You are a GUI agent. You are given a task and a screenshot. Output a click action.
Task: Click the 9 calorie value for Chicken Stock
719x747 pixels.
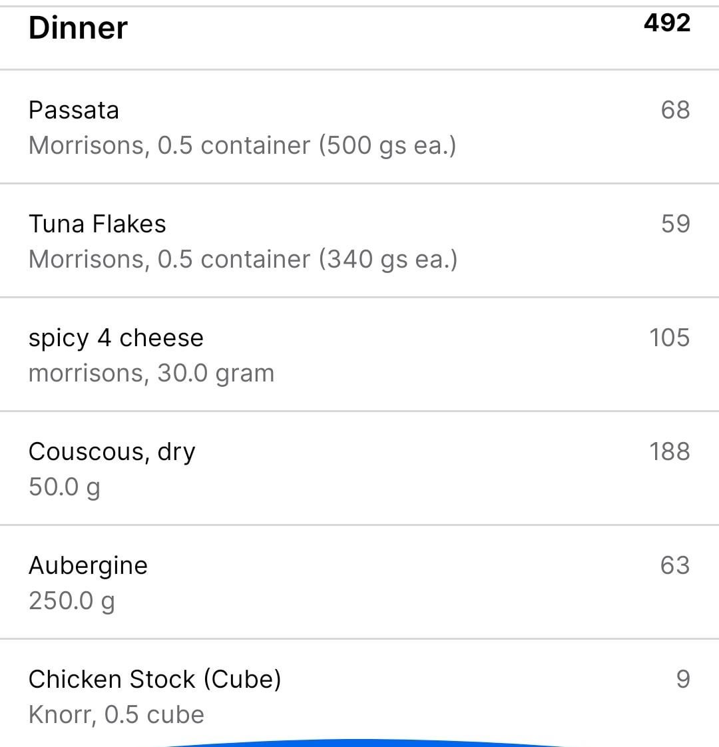click(683, 679)
